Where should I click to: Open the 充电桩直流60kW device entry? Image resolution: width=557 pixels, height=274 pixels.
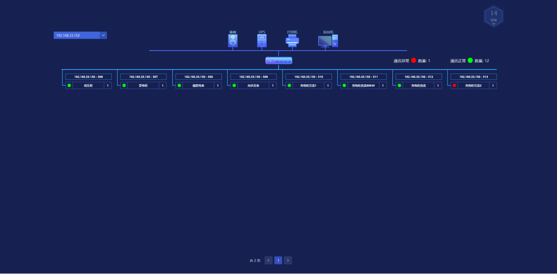(363, 86)
